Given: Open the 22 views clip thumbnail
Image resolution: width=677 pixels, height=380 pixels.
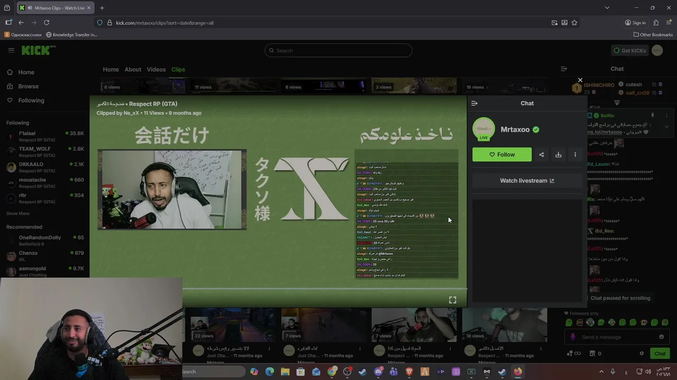Looking at the screenshot, I should click(x=232, y=325).
